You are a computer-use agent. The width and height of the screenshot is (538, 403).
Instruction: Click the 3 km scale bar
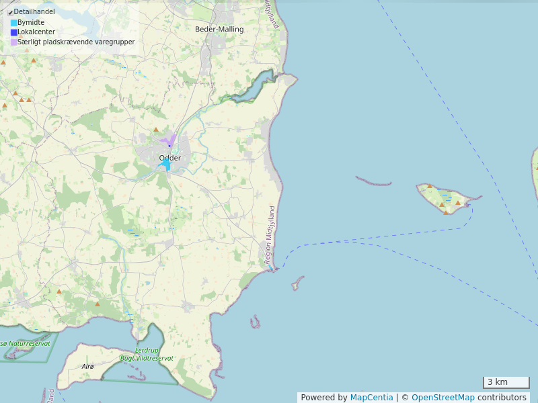click(x=506, y=382)
